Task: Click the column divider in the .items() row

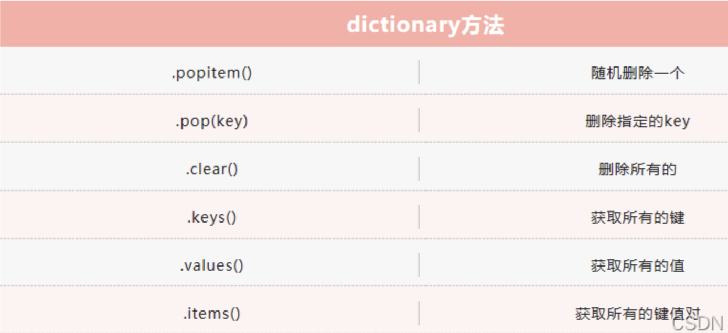Action: click(x=419, y=313)
